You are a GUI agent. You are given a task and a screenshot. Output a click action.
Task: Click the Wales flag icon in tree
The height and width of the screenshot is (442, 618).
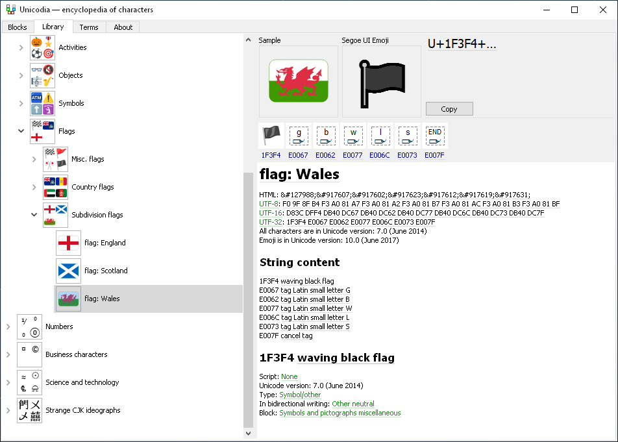click(x=69, y=299)
